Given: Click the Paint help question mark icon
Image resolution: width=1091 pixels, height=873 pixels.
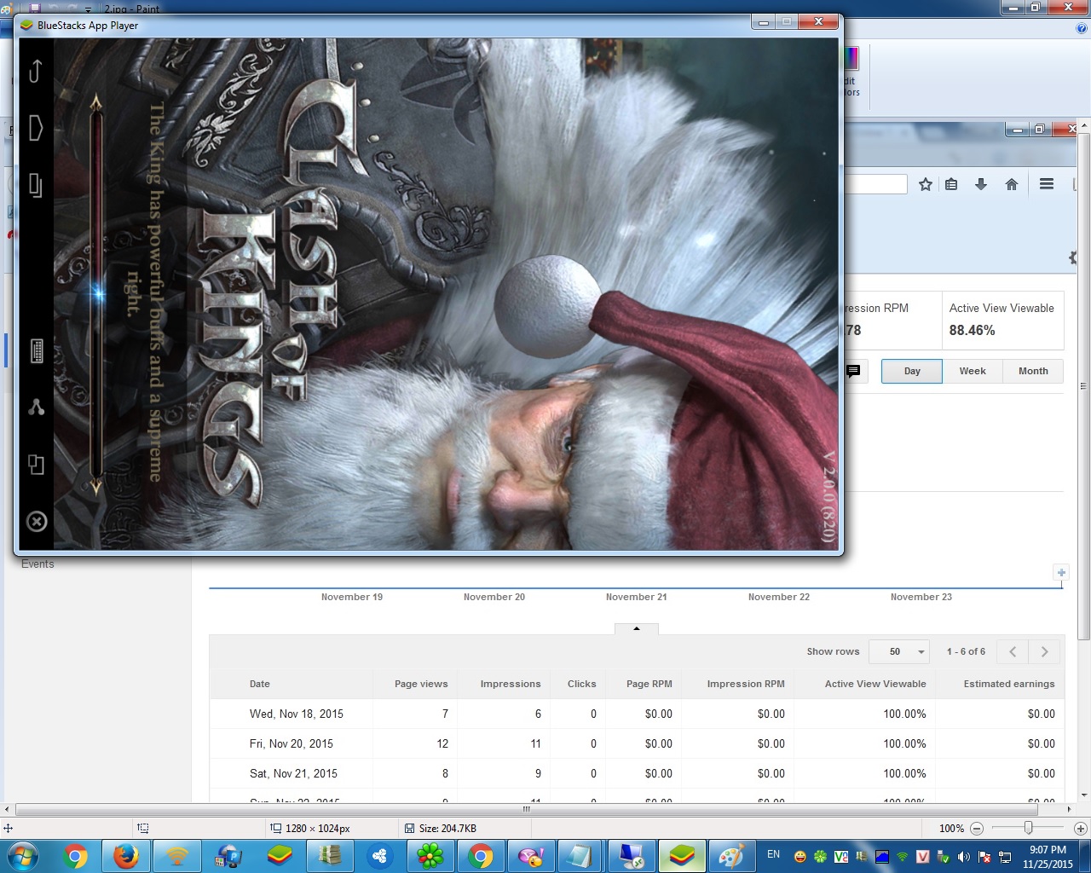Looking at the screenshot, I should [1082, 28].
